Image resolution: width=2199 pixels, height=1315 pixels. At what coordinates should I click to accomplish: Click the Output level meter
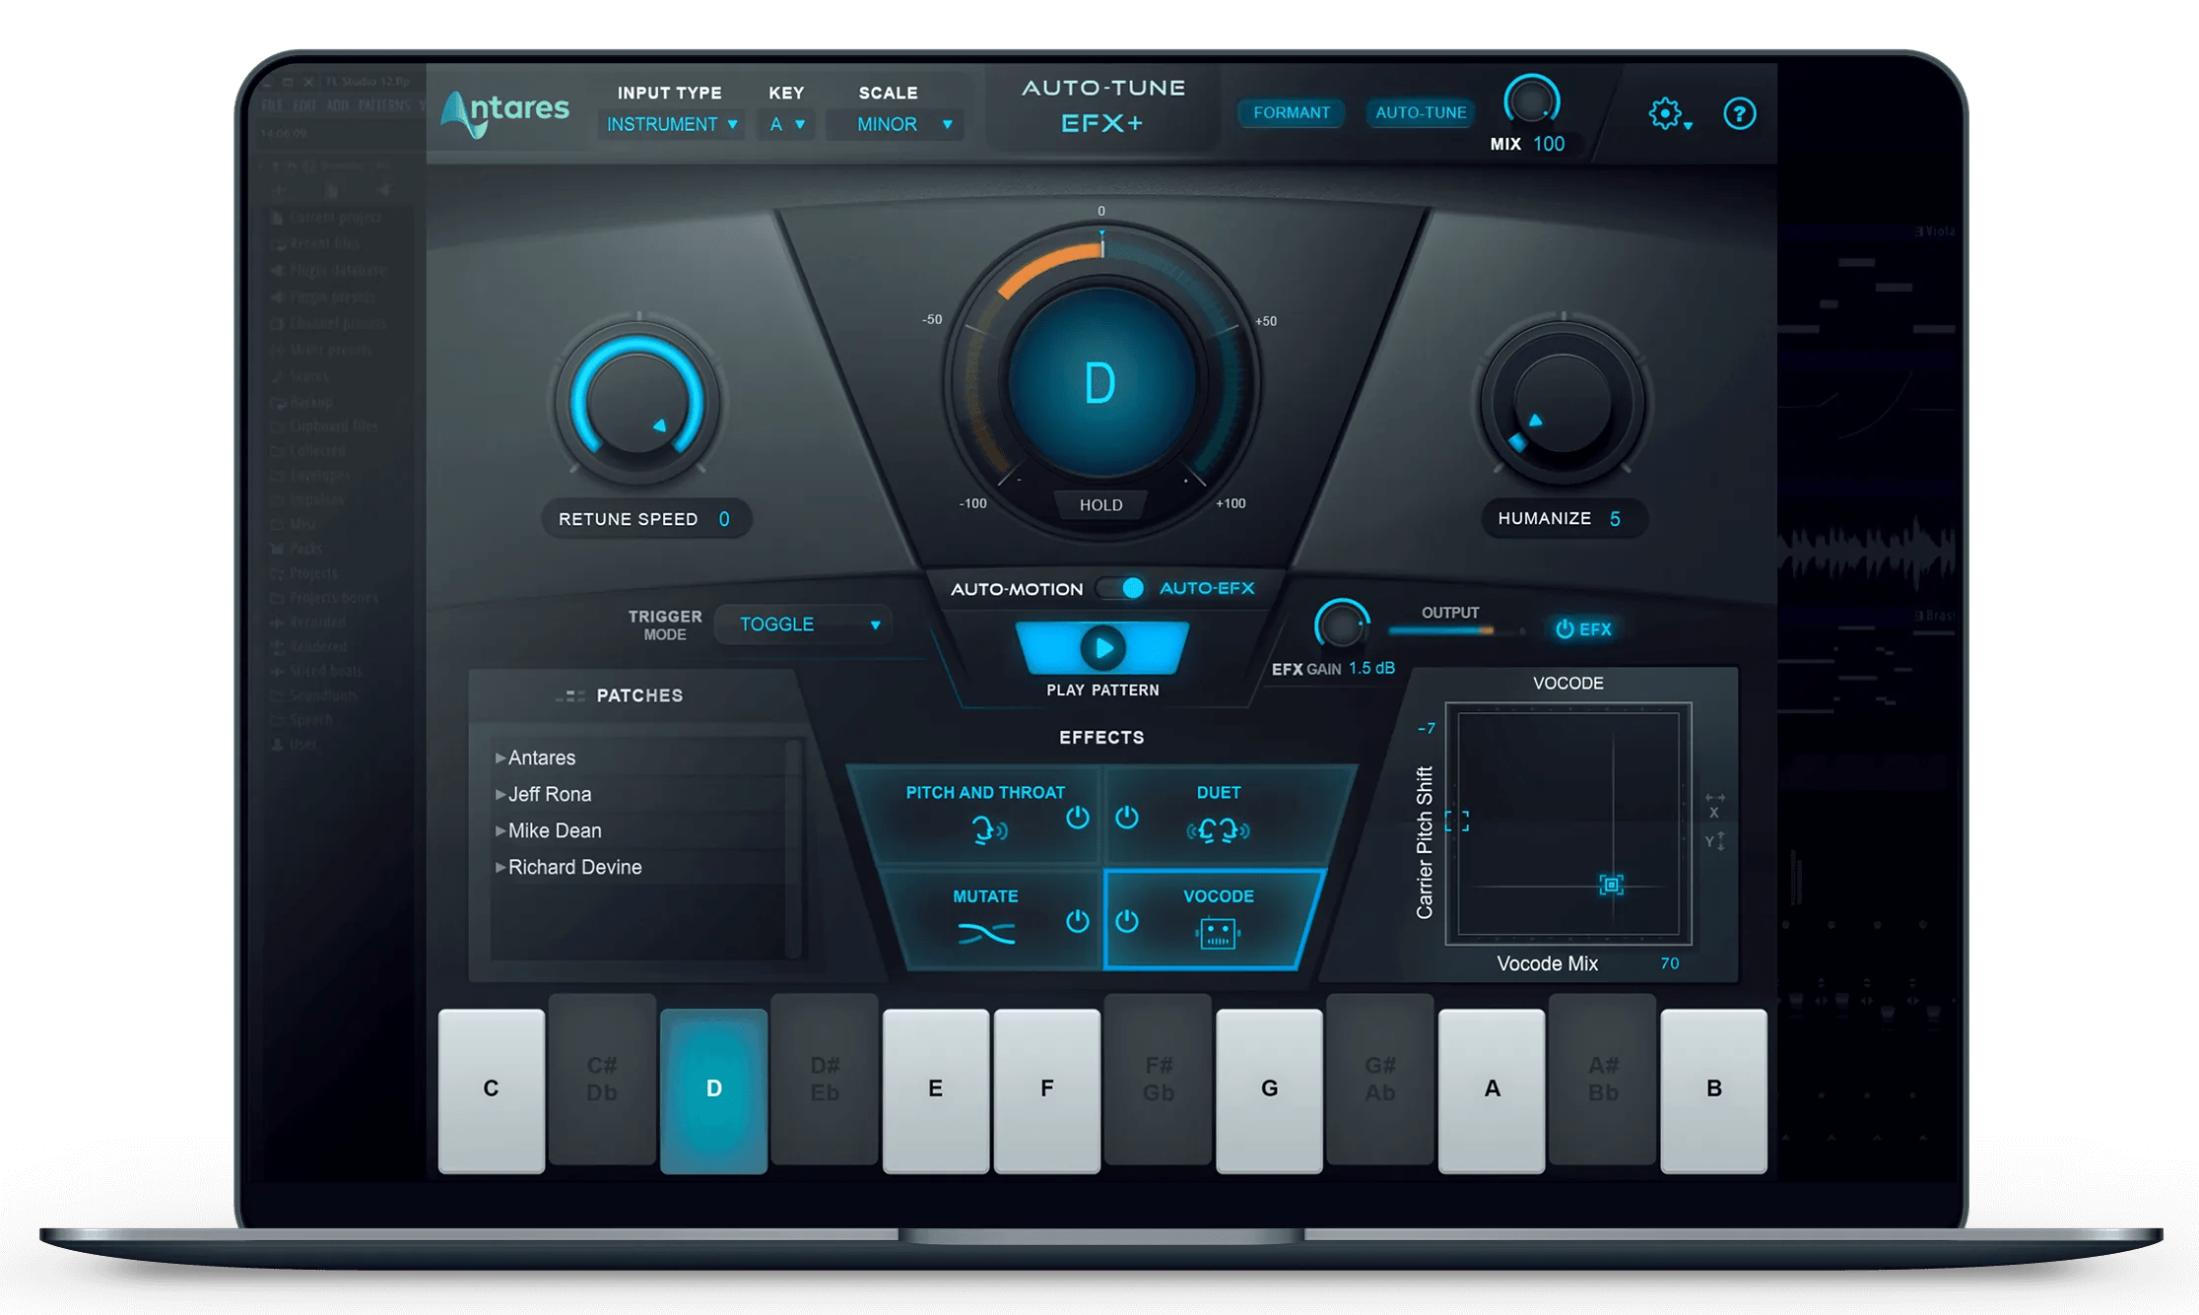[x=1457, y=630]
